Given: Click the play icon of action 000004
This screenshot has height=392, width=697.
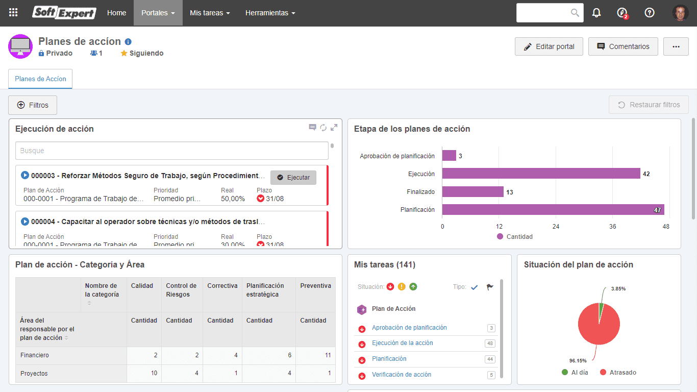Looking at the screenshot, I should click(25, 222).
